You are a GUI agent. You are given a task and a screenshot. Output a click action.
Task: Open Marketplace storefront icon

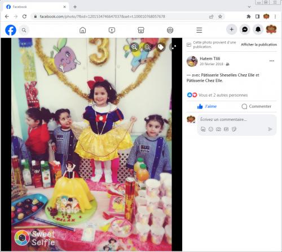pyautogui.click(x=141, y=30)
